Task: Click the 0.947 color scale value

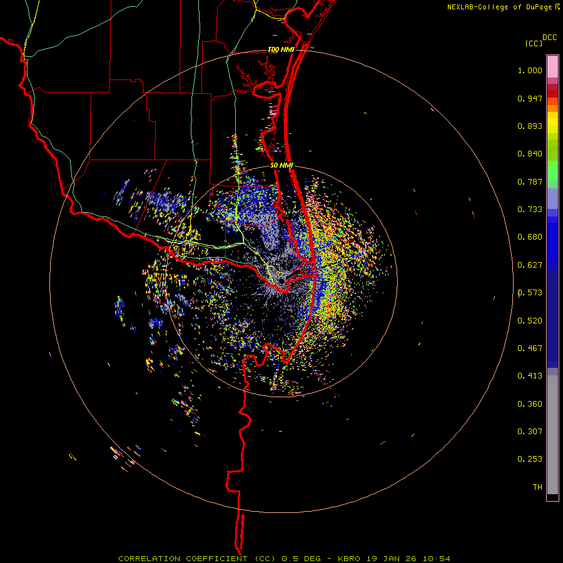Action: coord(530,98)
